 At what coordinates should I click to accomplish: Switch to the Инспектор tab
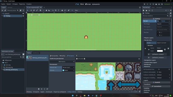[146, 8]
